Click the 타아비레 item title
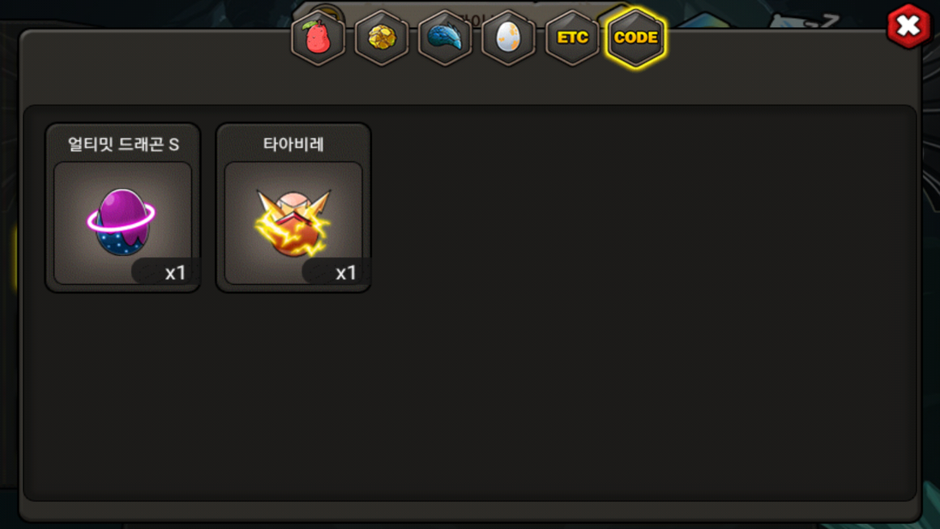The image size is (940, 529). tap(293, 144)
